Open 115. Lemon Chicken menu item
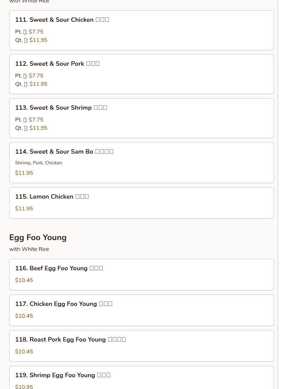This screenshot has width=285, height=389. pos(141,203)
